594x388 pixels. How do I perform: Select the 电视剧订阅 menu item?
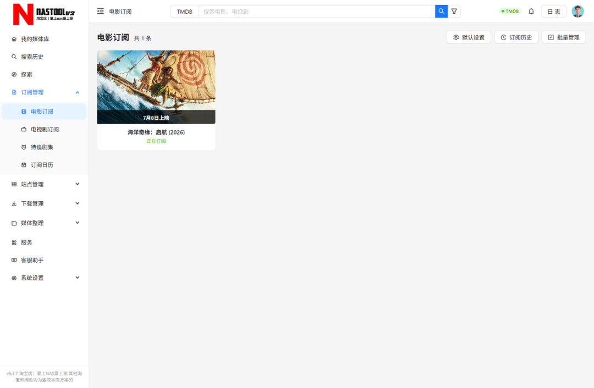pyautogui.click(x=44, y=130)
